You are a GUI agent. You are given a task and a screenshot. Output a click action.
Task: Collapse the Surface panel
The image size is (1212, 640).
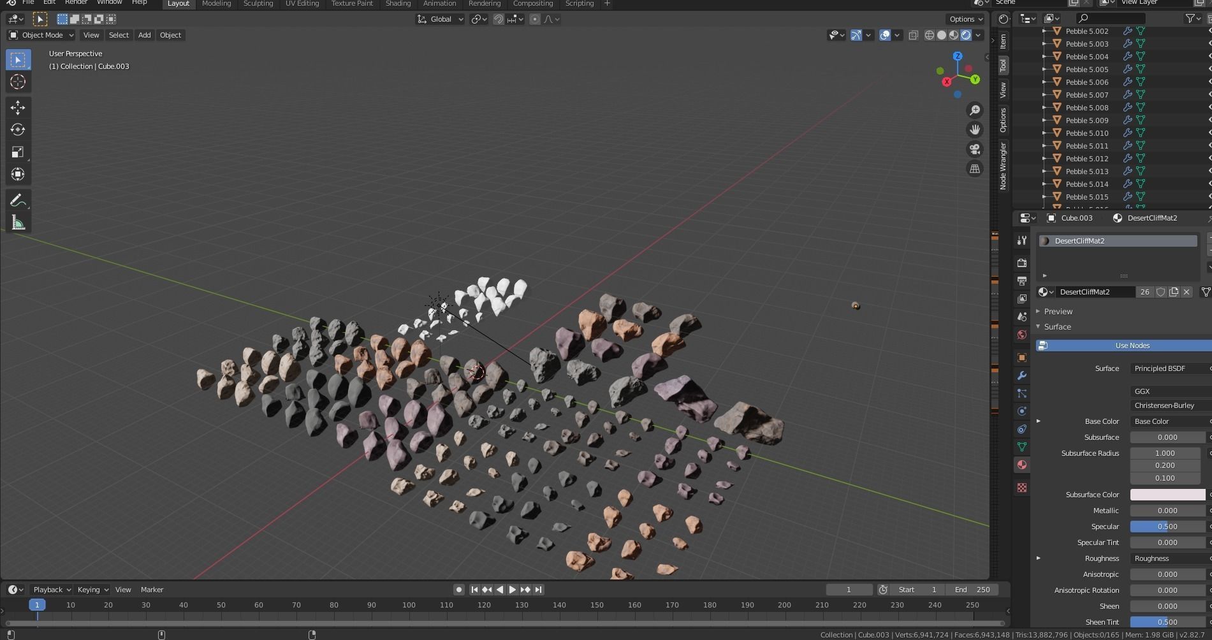(x=1056, y=327)
